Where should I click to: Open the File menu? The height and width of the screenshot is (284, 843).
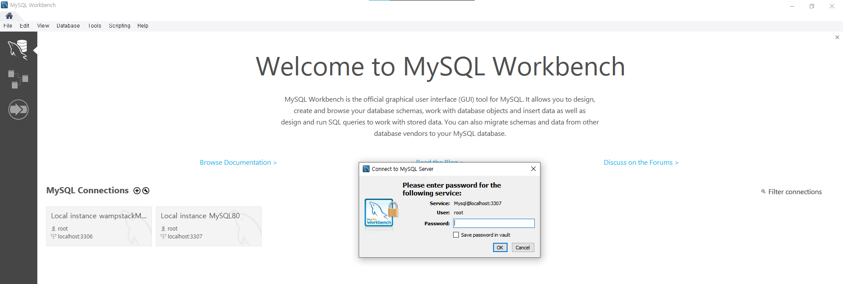tap(8, 26)
